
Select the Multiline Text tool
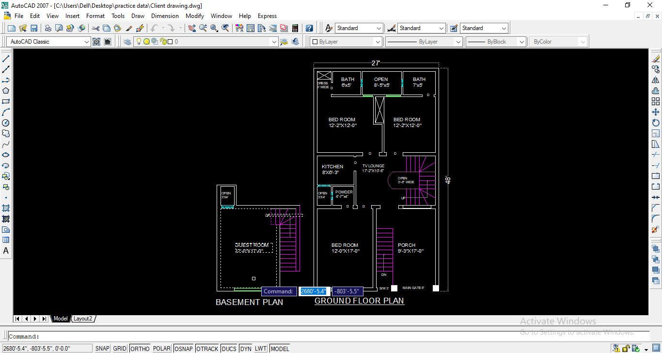click(6, 251)
